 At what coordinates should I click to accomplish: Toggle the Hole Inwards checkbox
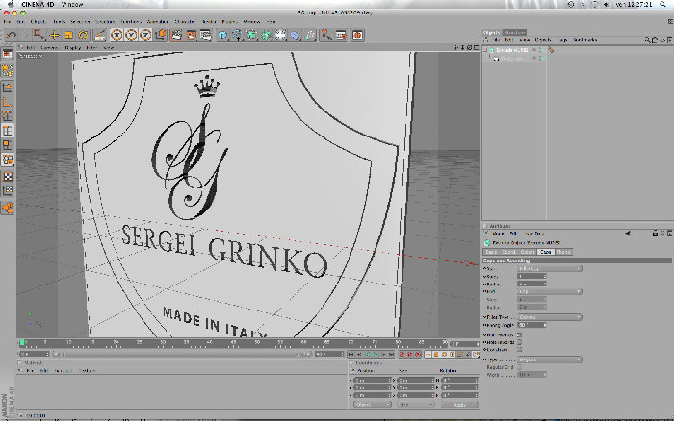(519, 342)
